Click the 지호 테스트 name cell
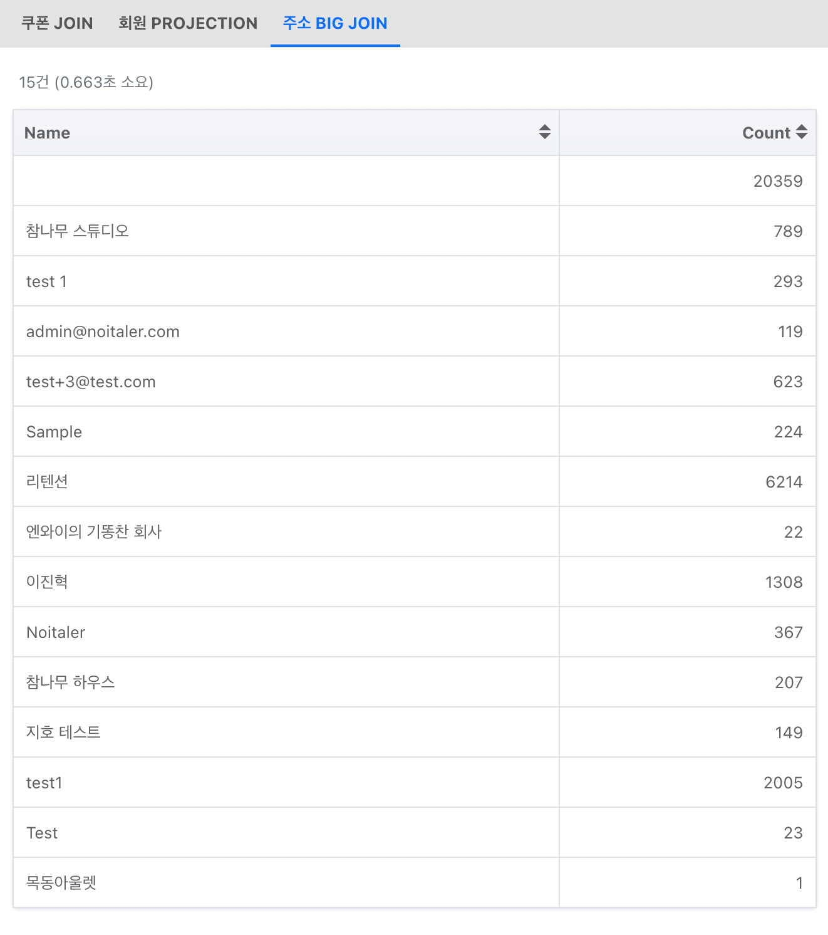Screen dimensions: 828x935 [x=63, y=733]
